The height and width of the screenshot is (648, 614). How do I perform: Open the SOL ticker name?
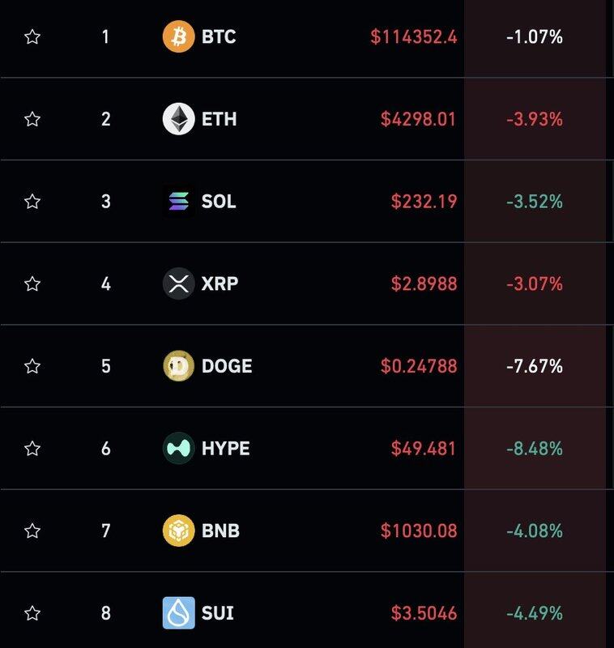click(x=219, y=201)
